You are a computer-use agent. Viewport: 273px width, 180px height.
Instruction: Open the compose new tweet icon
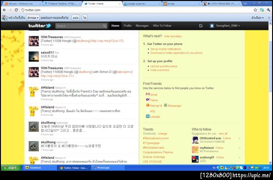(x=201, y=26)
